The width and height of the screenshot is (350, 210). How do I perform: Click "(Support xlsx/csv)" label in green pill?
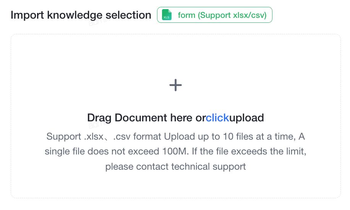(232, 15)
